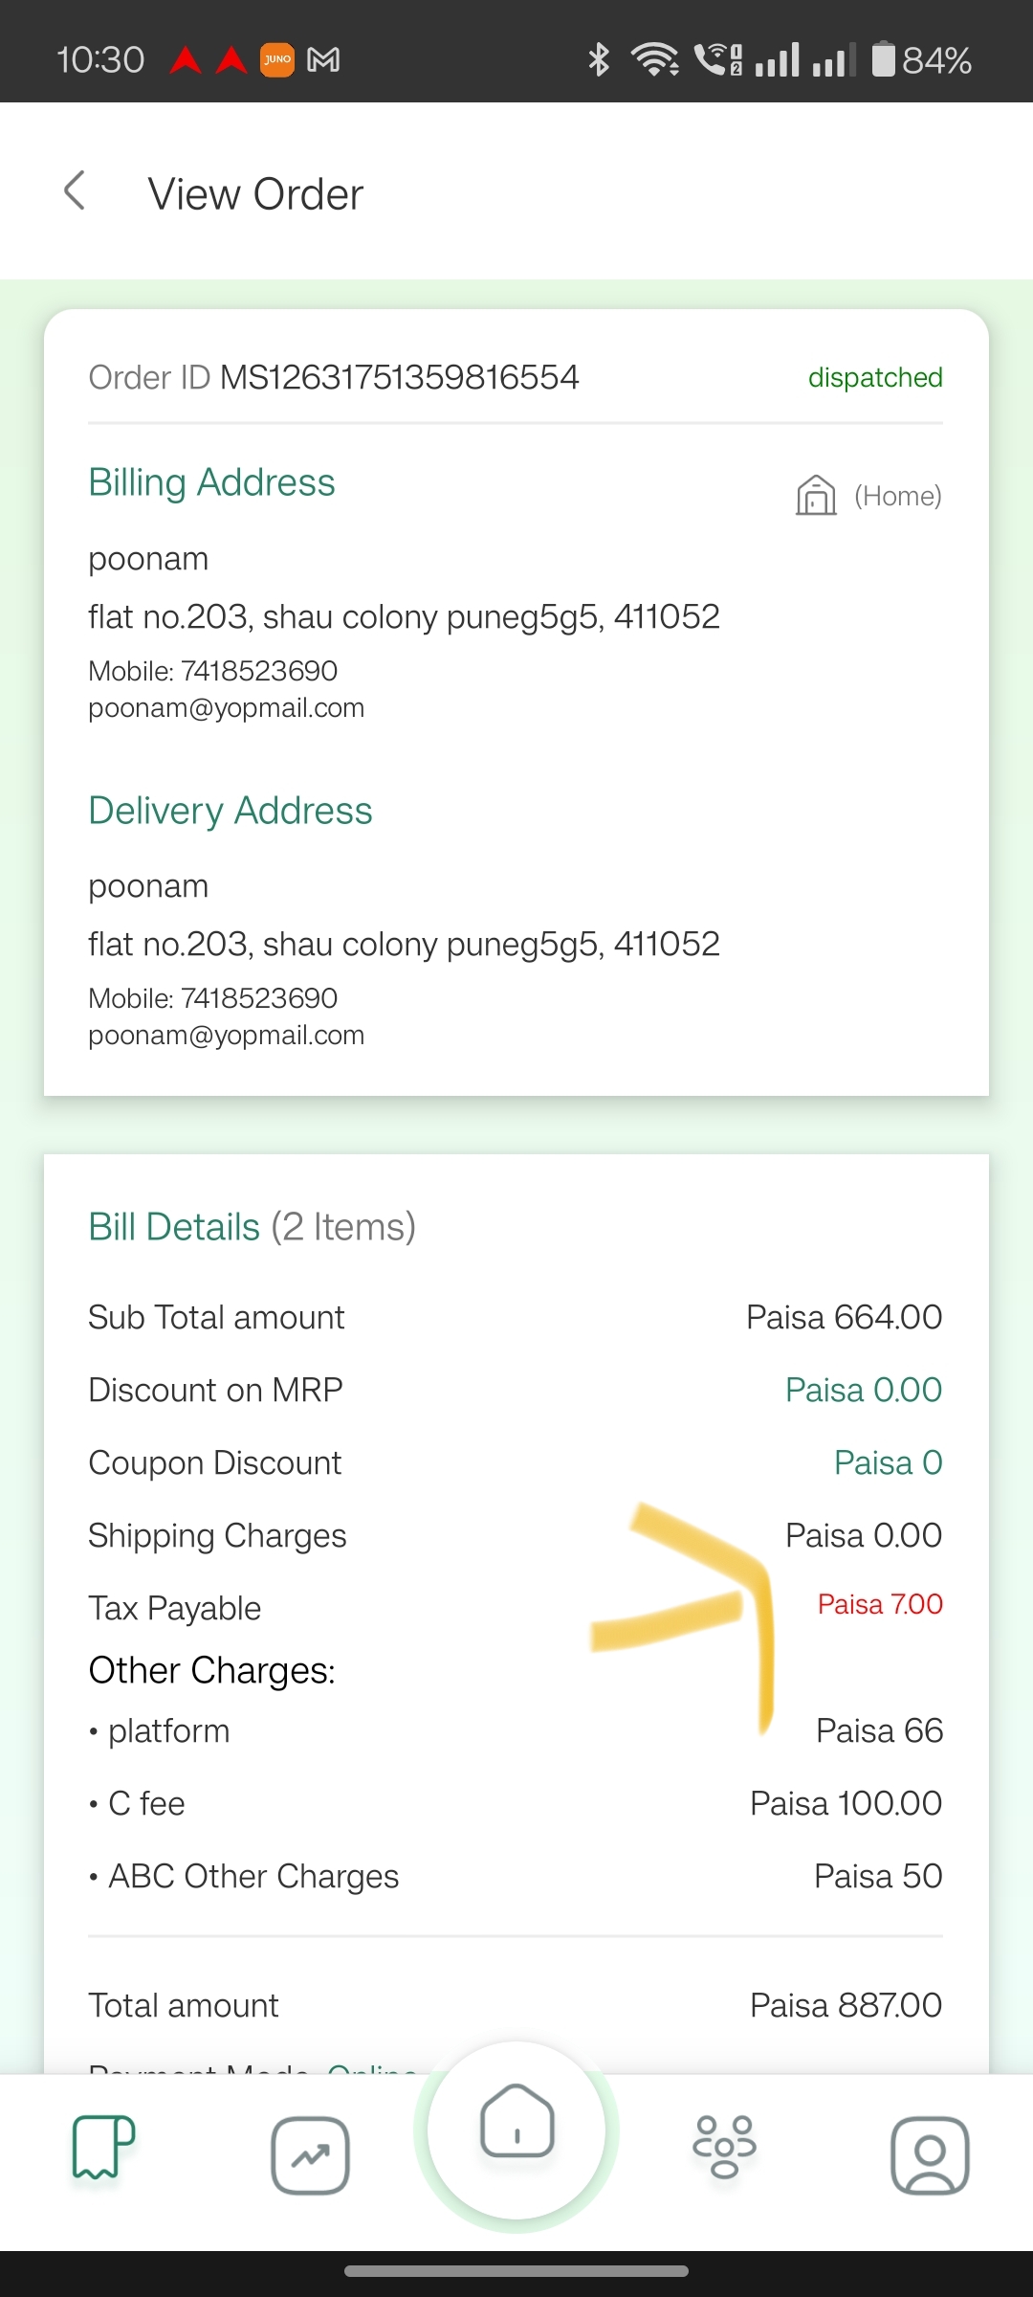
Task: Tap the Gmail notification icon in status bar
Action: [x=323, y=60]
